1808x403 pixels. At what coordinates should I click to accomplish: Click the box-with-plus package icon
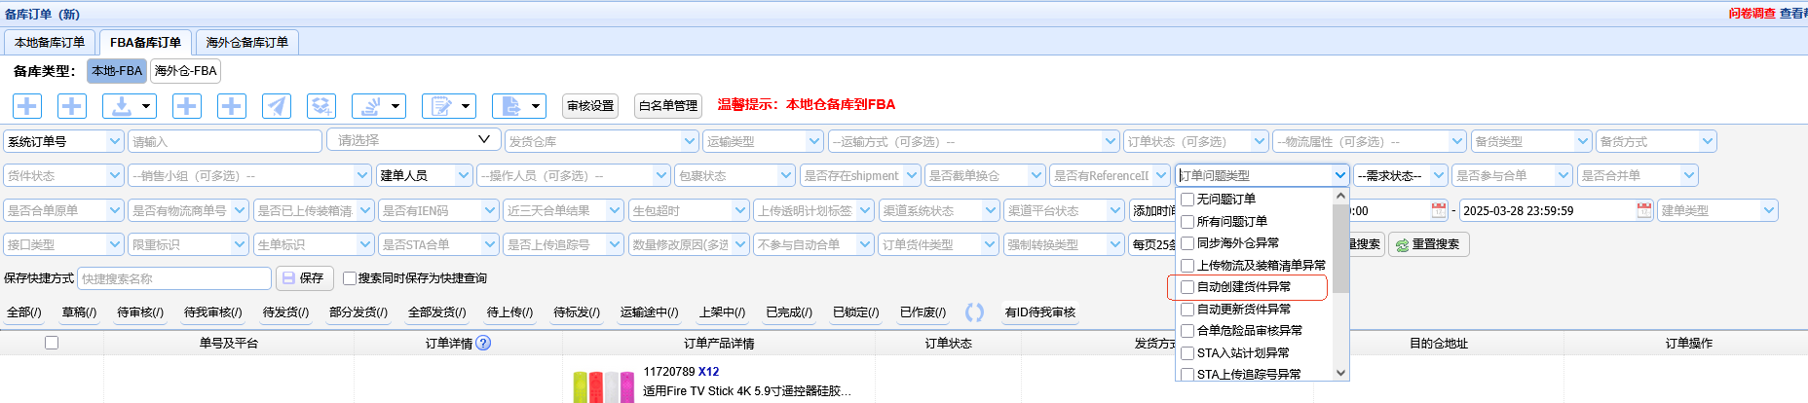coord(321,106)
